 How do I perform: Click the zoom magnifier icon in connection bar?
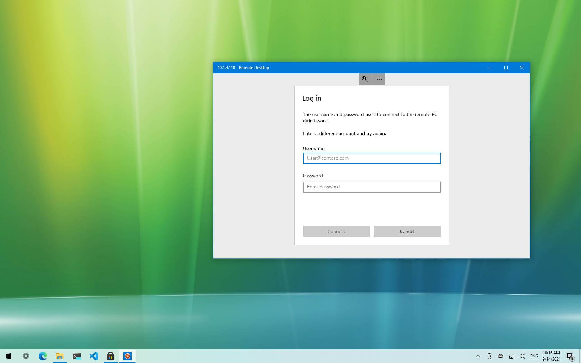coord(365,79)
